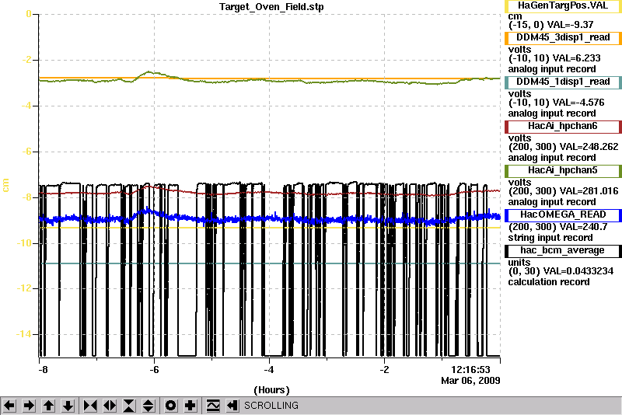Click the VAL=248.262 readout text

coord(589,147)
